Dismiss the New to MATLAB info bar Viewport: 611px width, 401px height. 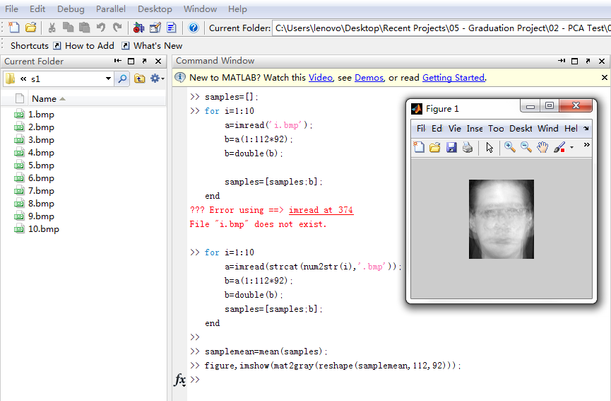[x=605, y=77]
